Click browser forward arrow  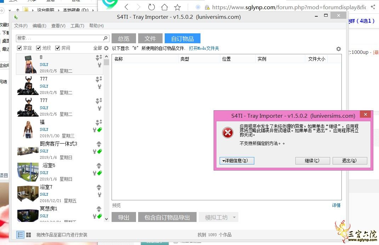[x=138, y=7]
